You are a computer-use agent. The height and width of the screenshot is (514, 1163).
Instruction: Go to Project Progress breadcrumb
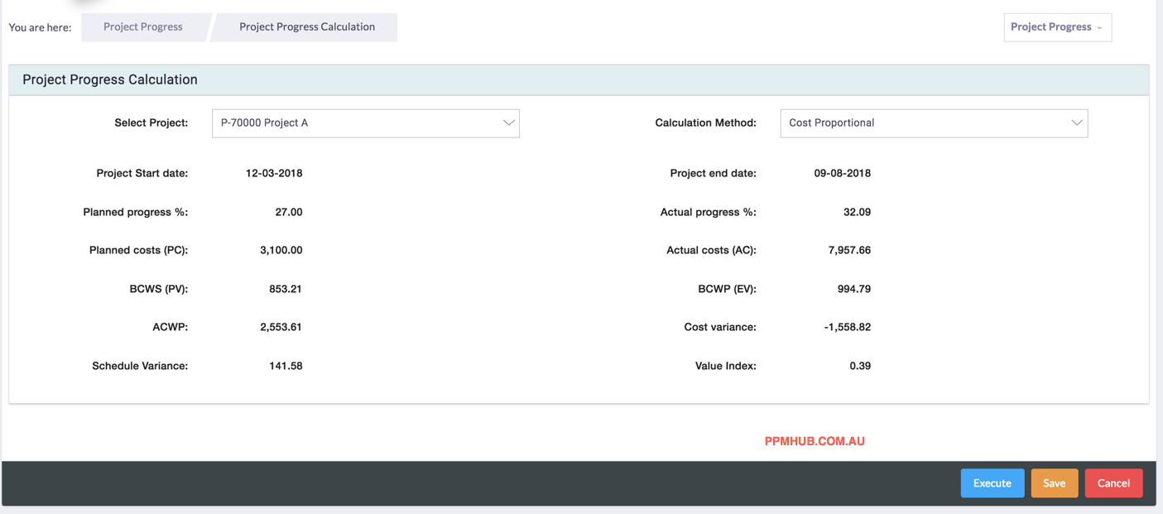143,26
